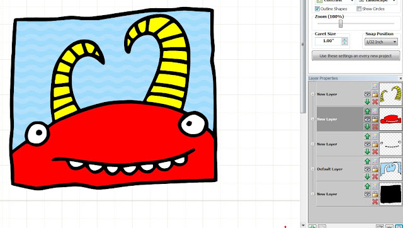Delete the yellow horns layer
The image size is (403, 228).
coord(375,101)
